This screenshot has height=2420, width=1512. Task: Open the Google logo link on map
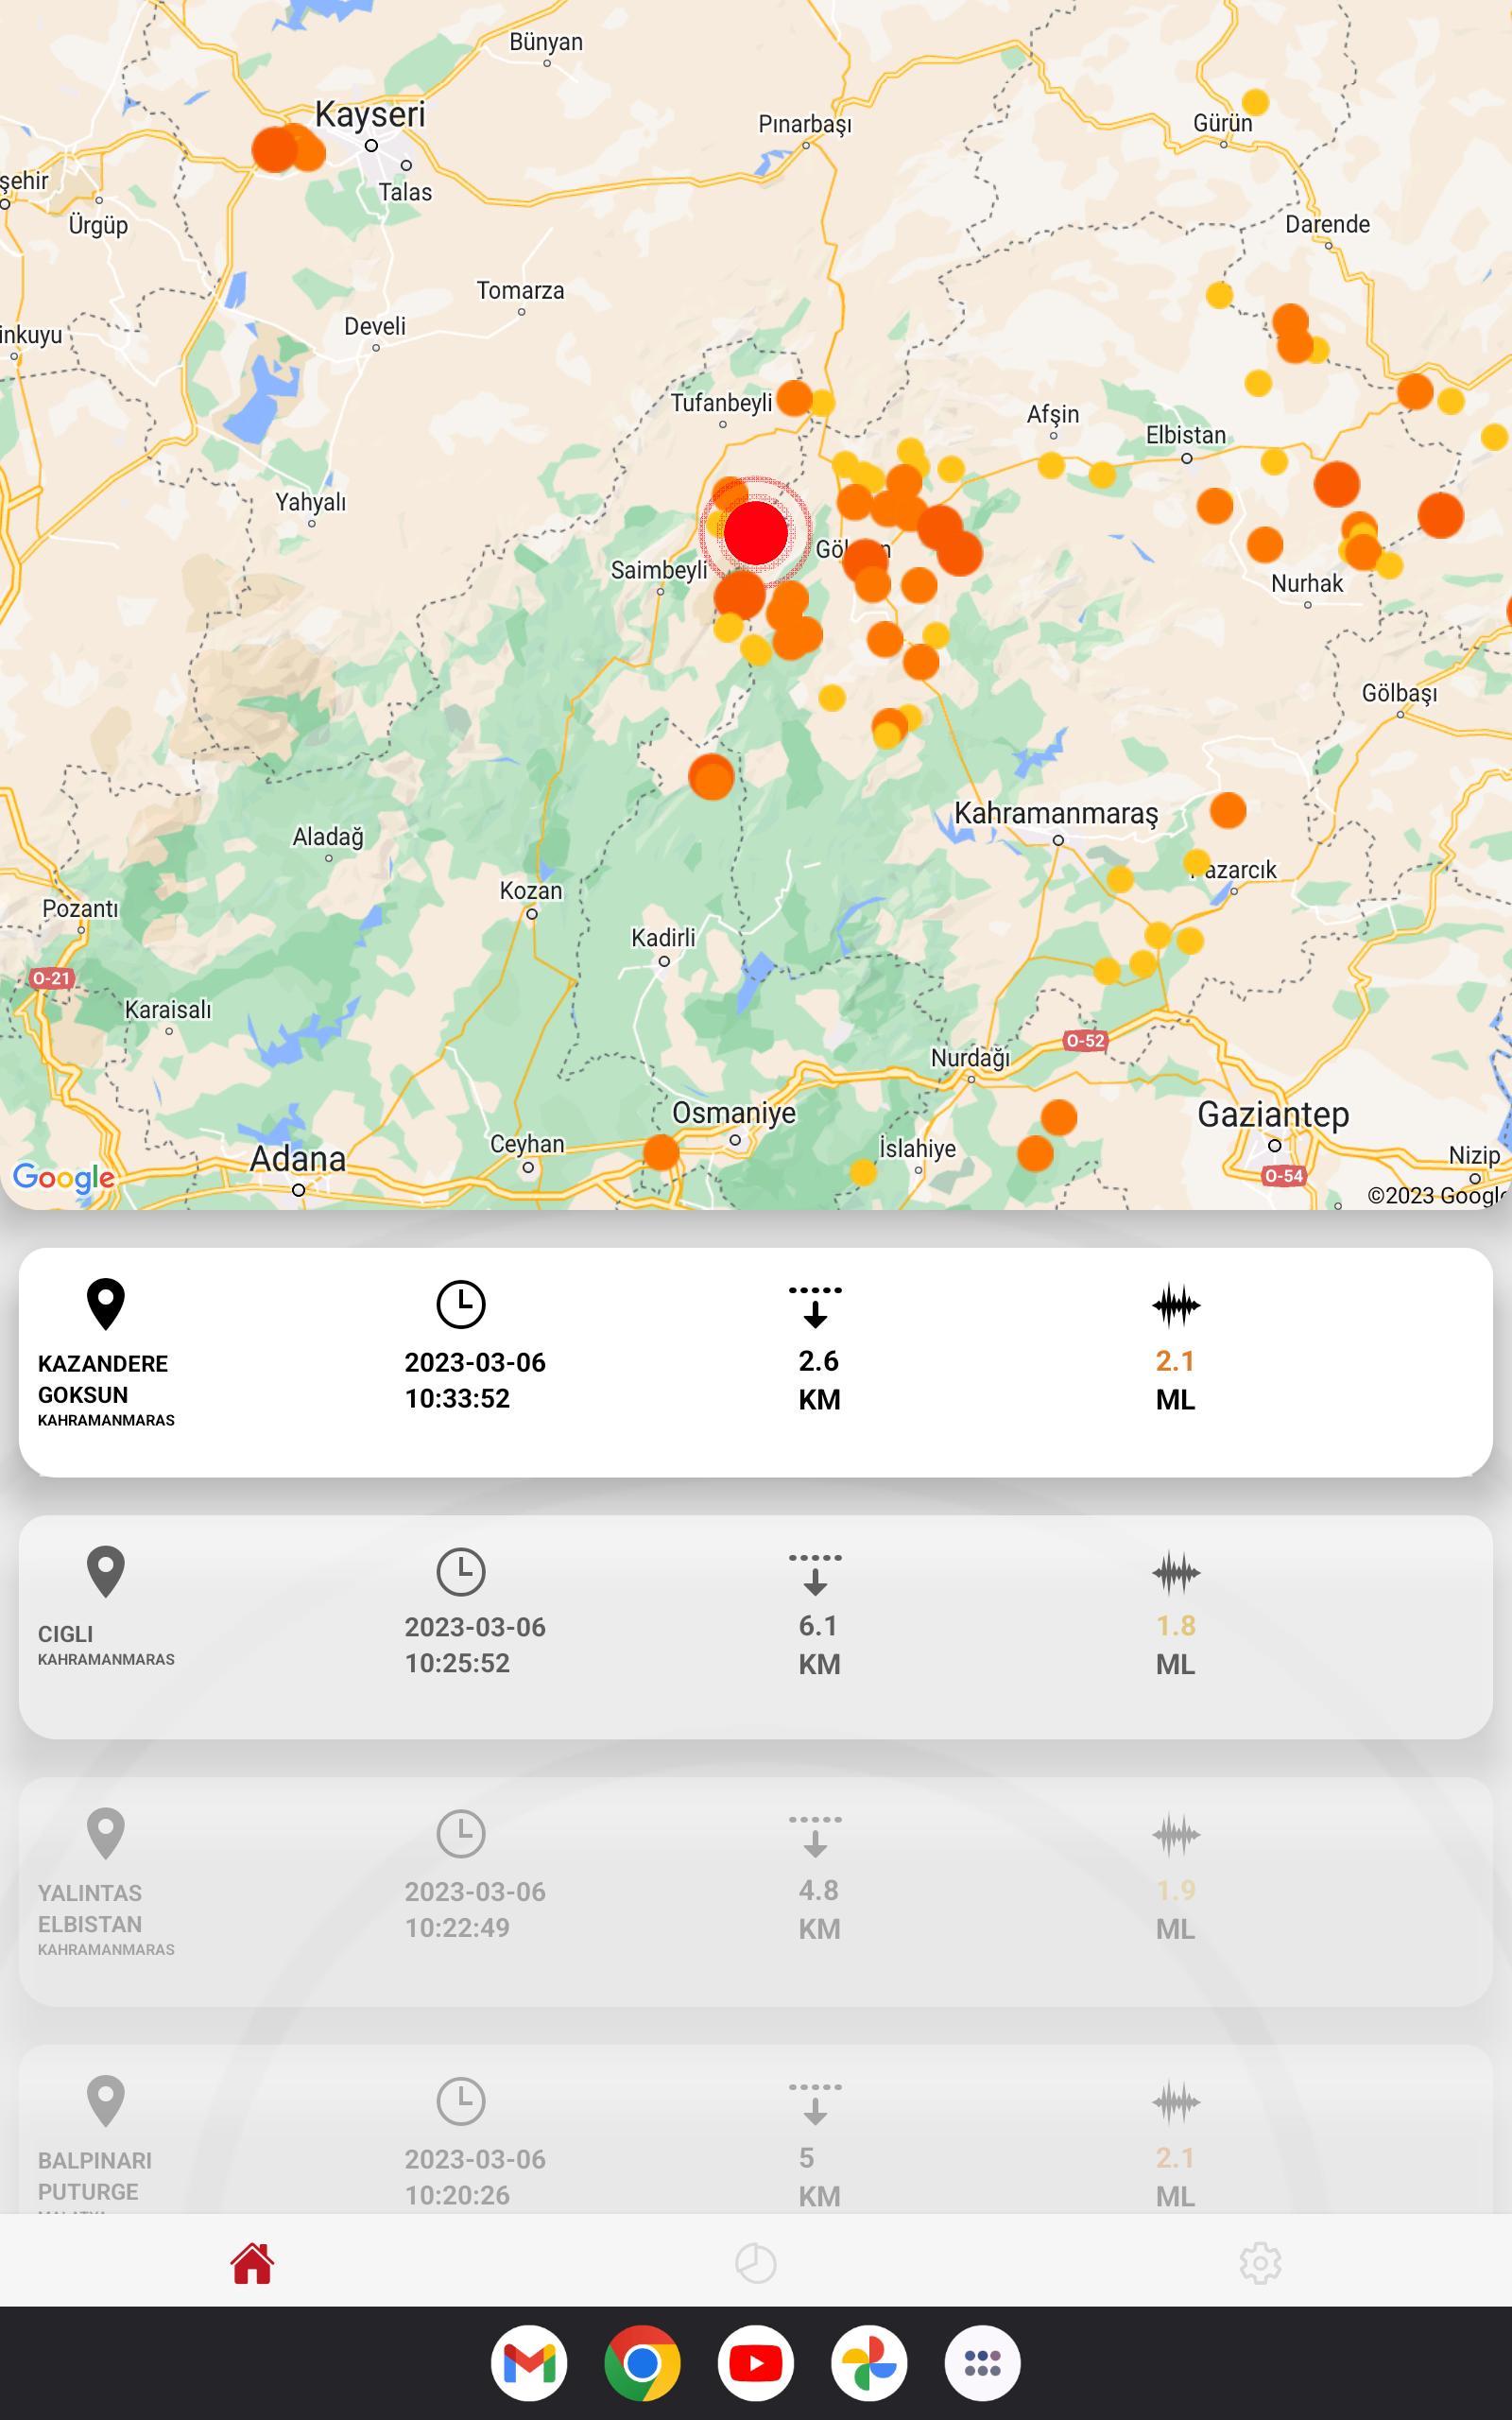pyautogui.click(x=64, y=1178)
